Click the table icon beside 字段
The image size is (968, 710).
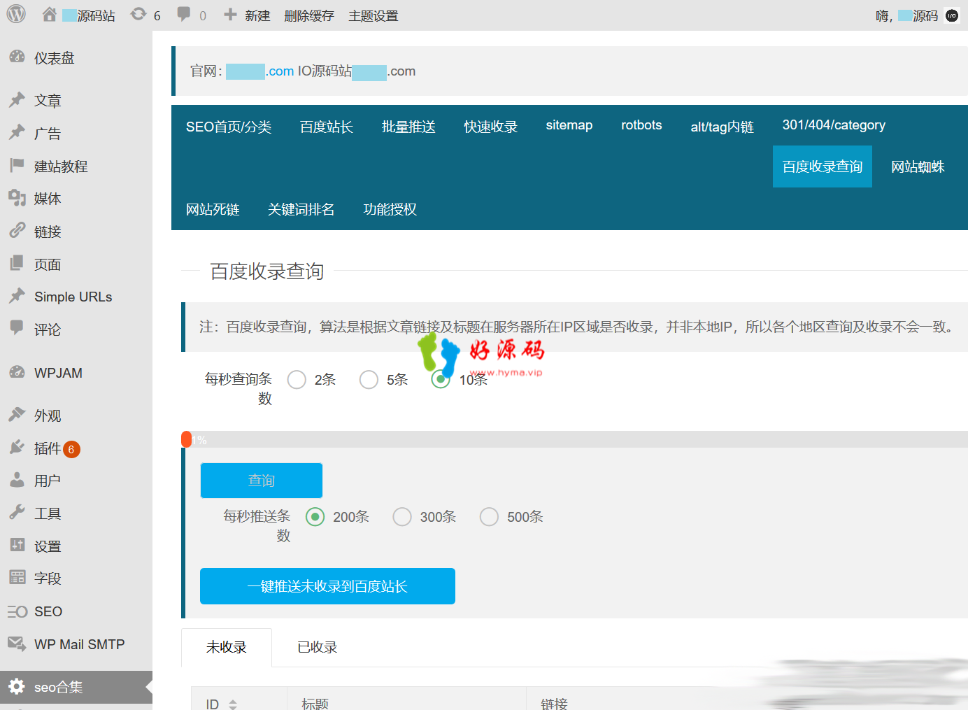[17, 578]
